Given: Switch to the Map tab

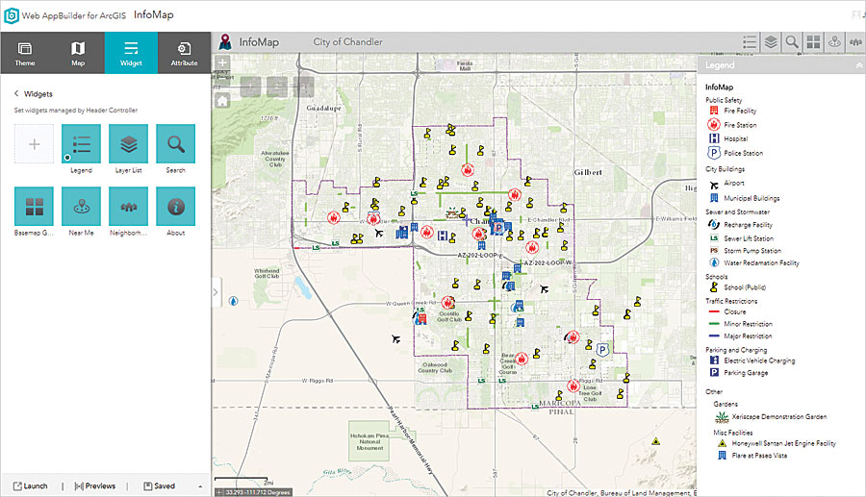Looking at the screenshot, I should [x=78, y=53].
